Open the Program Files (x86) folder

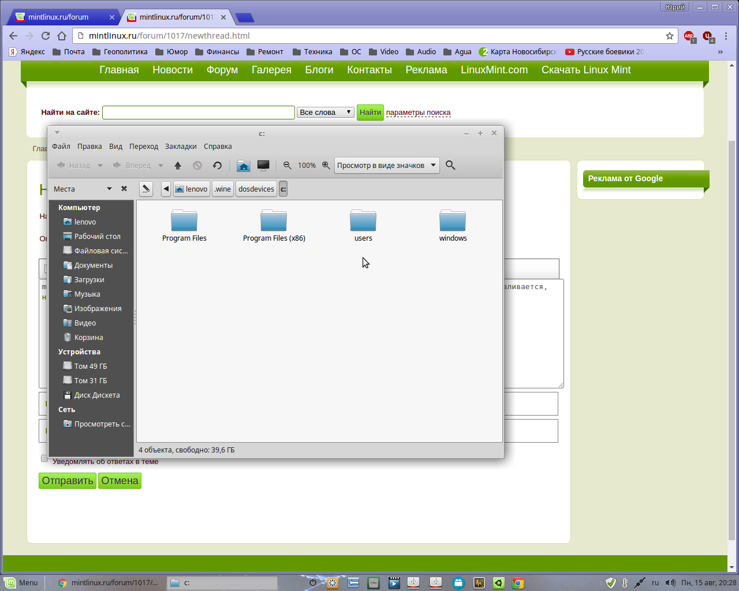point(274,226)
